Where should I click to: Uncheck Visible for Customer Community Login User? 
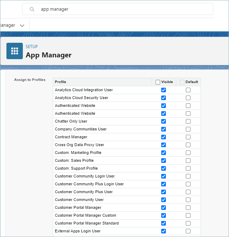click(163, 176)
